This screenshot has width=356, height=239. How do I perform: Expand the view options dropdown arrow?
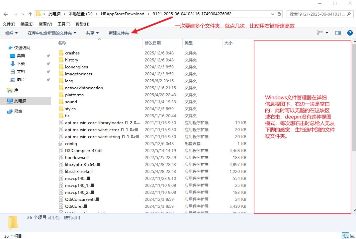point(327,33)
